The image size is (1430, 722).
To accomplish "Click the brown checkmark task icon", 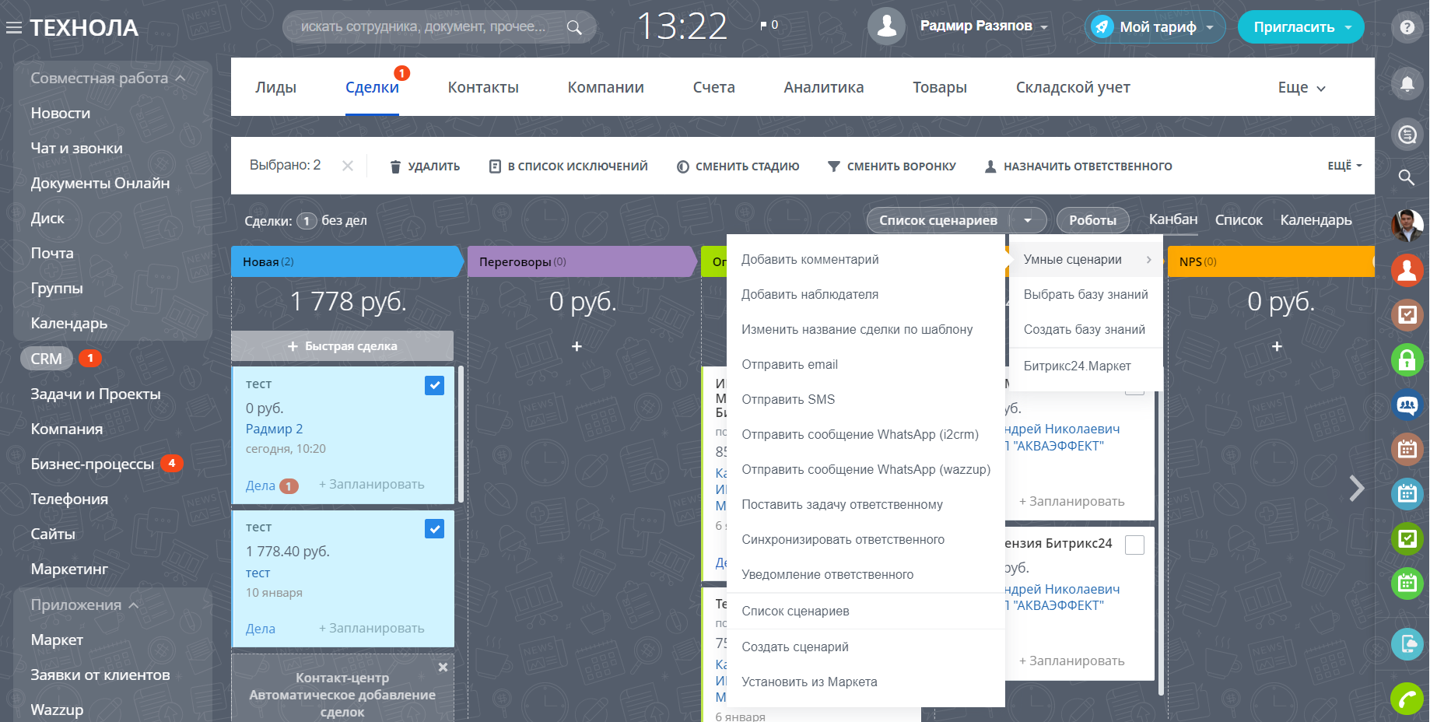I will 1407,314.
